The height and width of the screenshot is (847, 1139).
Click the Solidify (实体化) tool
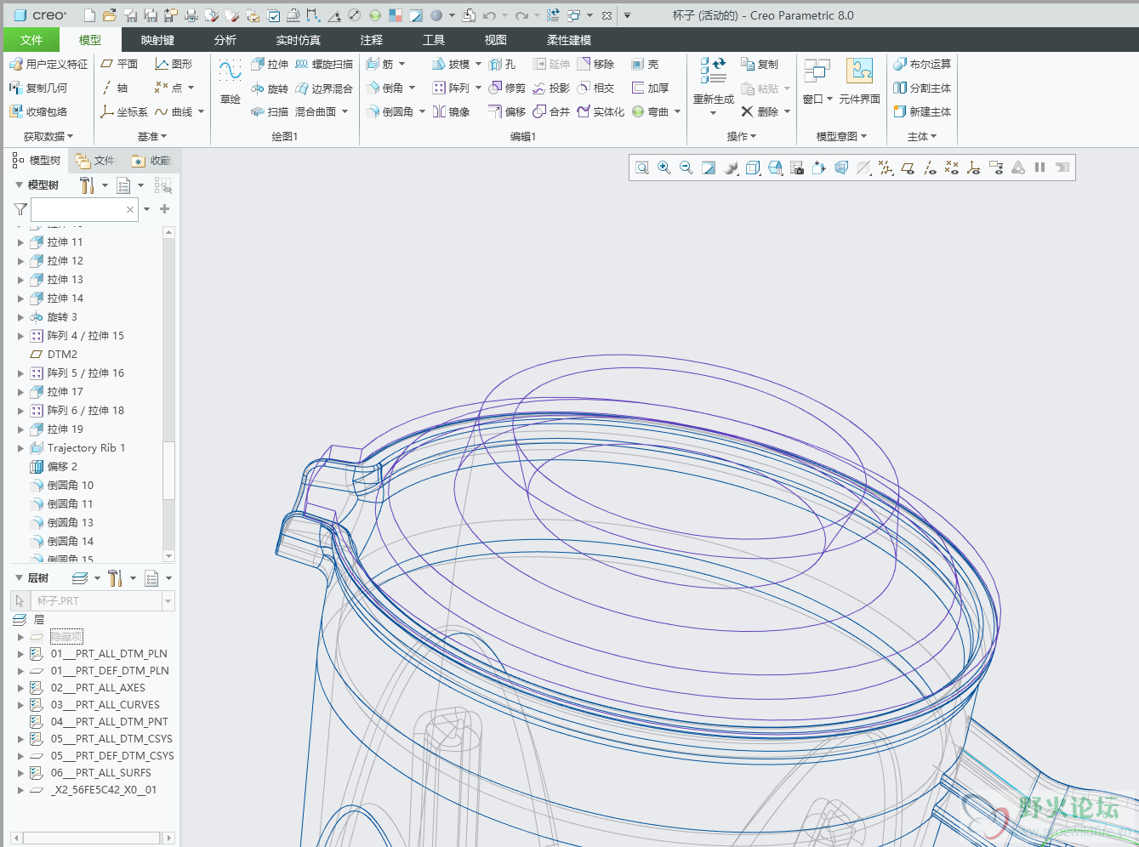point(601,111)
